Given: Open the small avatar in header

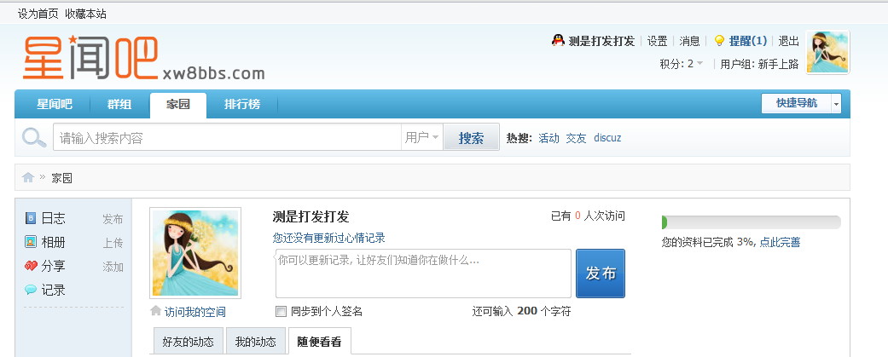Looking at the screenshot, I should (827, 52).
